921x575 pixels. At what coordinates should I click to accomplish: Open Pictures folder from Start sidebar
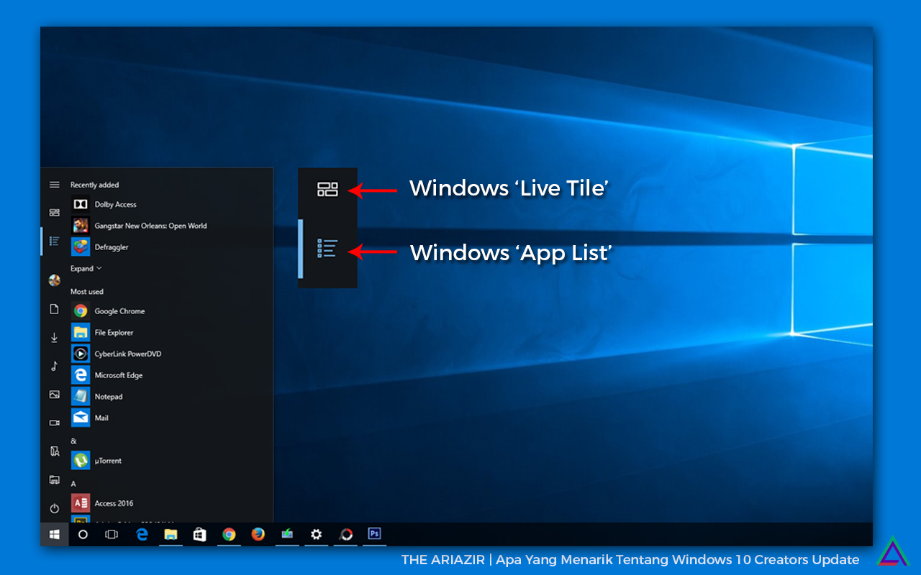(54, 395)
